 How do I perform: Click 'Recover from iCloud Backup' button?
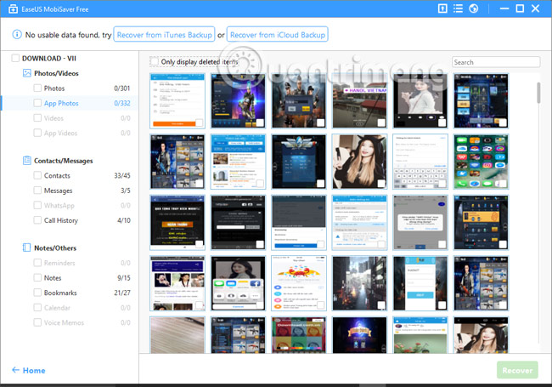point(277,35)
